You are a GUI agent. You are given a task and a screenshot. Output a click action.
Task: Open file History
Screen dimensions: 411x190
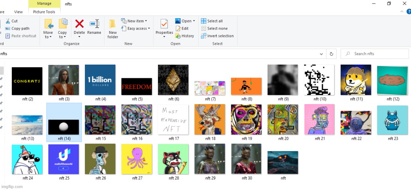tap(185, 36)
